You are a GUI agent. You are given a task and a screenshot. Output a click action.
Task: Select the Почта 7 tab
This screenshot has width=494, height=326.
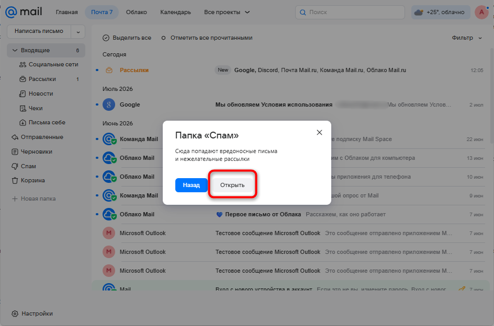pos(102,12)
